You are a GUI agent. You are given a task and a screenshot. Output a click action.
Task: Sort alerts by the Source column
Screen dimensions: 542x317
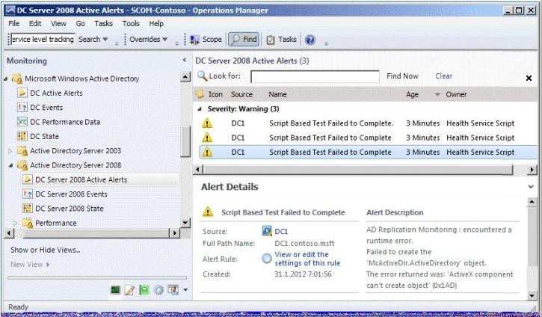point(241,94)
